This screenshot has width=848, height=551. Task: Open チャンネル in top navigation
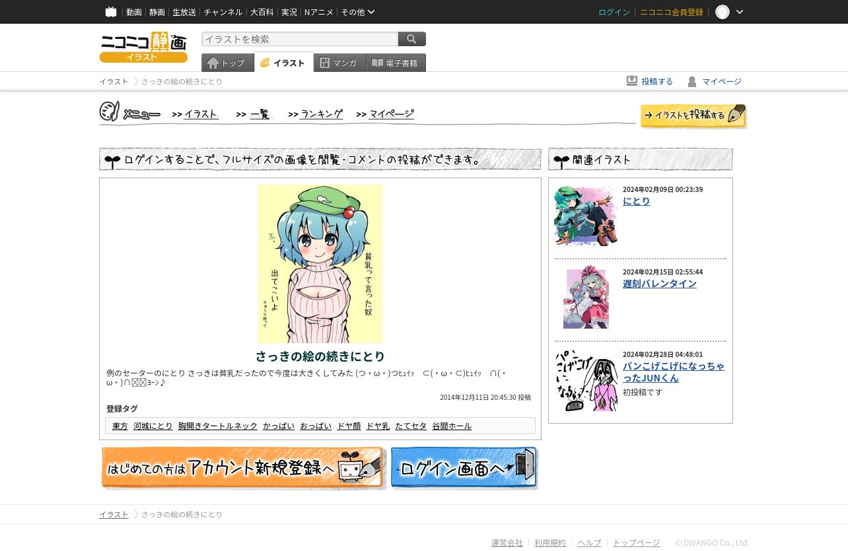[223, 12]
